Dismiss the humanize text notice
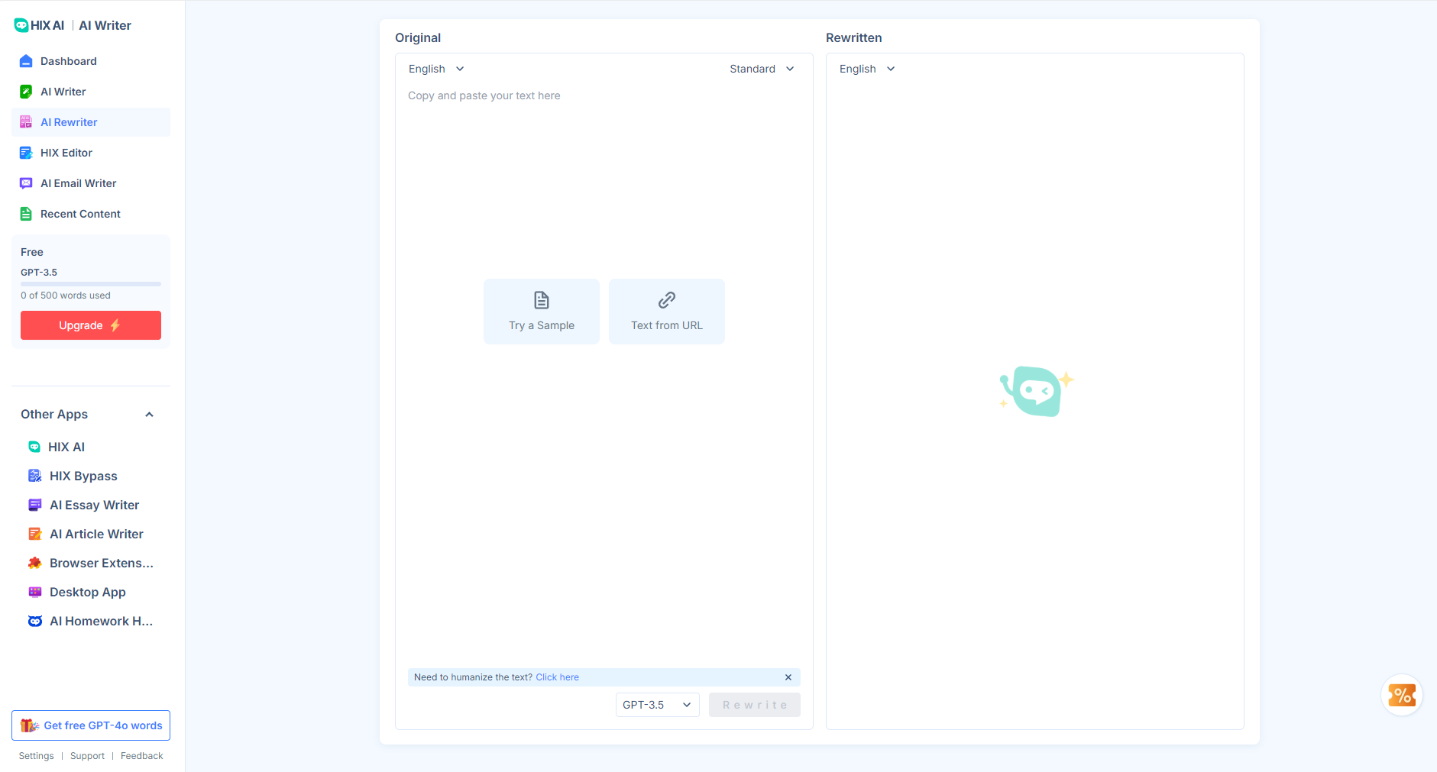Viewport: 1437px width, 772px height. [x=788, y=677]
